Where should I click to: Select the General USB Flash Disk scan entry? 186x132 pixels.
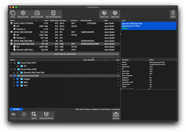tap(149, 26)
